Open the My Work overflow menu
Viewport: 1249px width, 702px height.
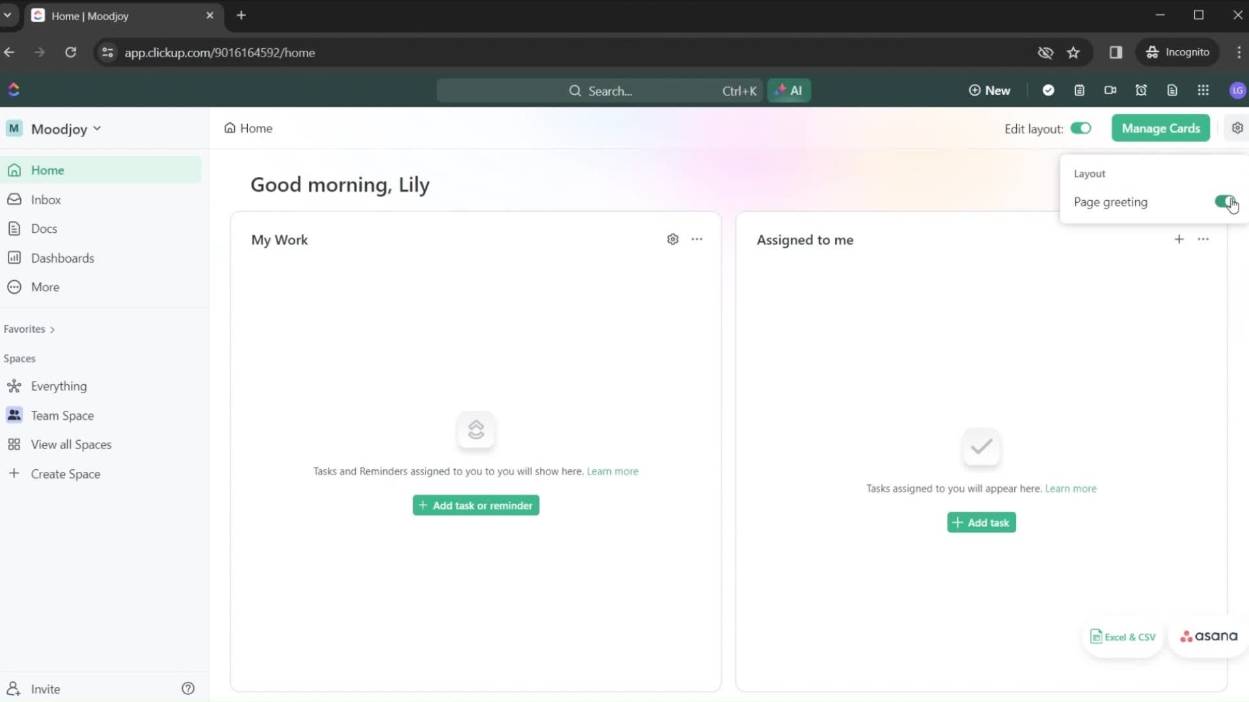tap(697, 239)
